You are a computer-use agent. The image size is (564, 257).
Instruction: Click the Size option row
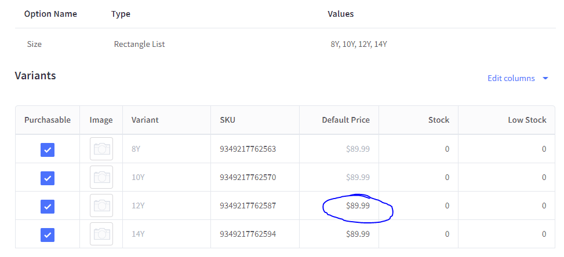click(34, 44)
